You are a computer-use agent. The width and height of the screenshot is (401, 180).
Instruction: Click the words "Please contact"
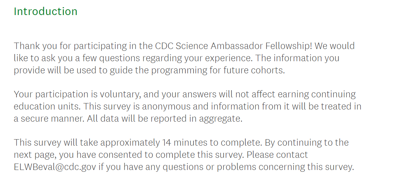[x=277, y=155]
